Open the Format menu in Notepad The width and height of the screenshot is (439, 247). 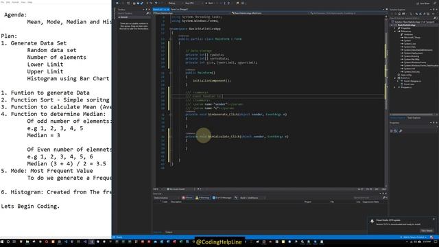(x=15, y=2)
